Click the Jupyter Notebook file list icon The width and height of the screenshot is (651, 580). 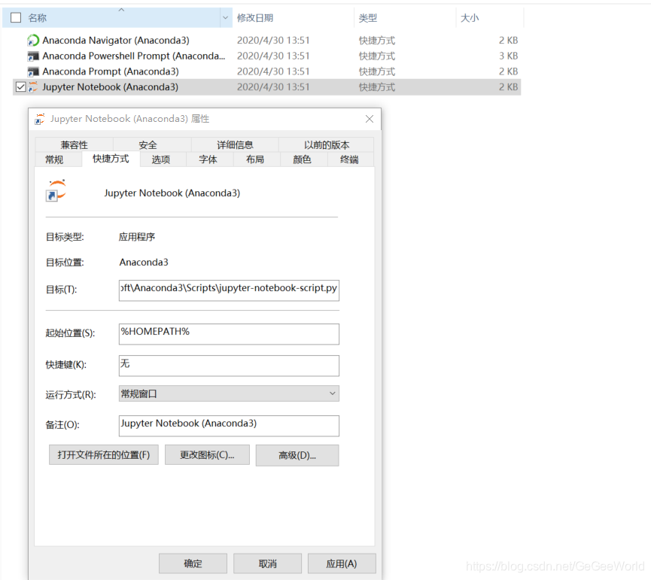[x=33, y=87]
